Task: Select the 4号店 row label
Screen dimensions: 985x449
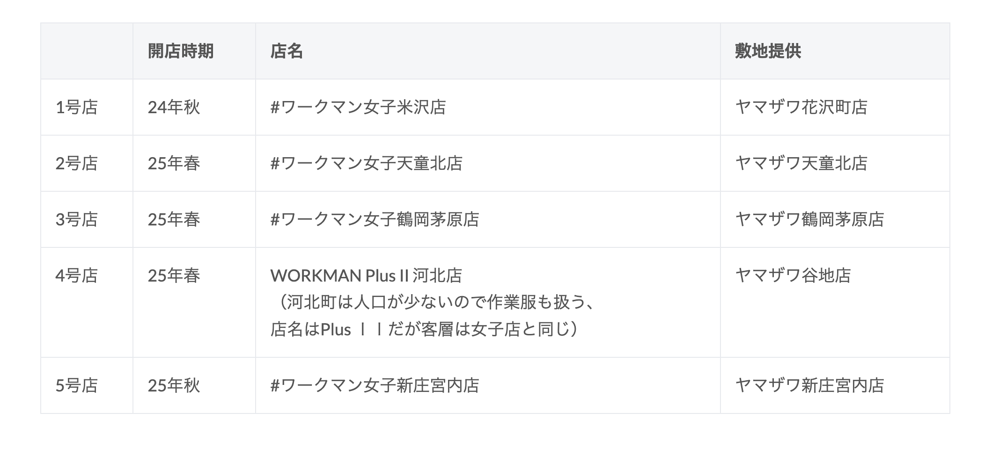Action: pos(77,275)
